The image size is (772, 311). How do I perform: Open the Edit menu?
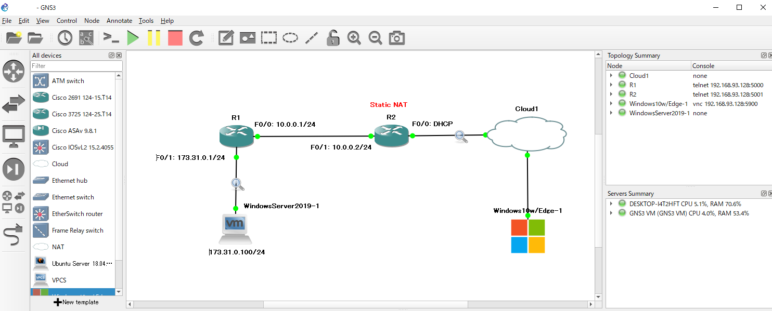coord(24,21)
